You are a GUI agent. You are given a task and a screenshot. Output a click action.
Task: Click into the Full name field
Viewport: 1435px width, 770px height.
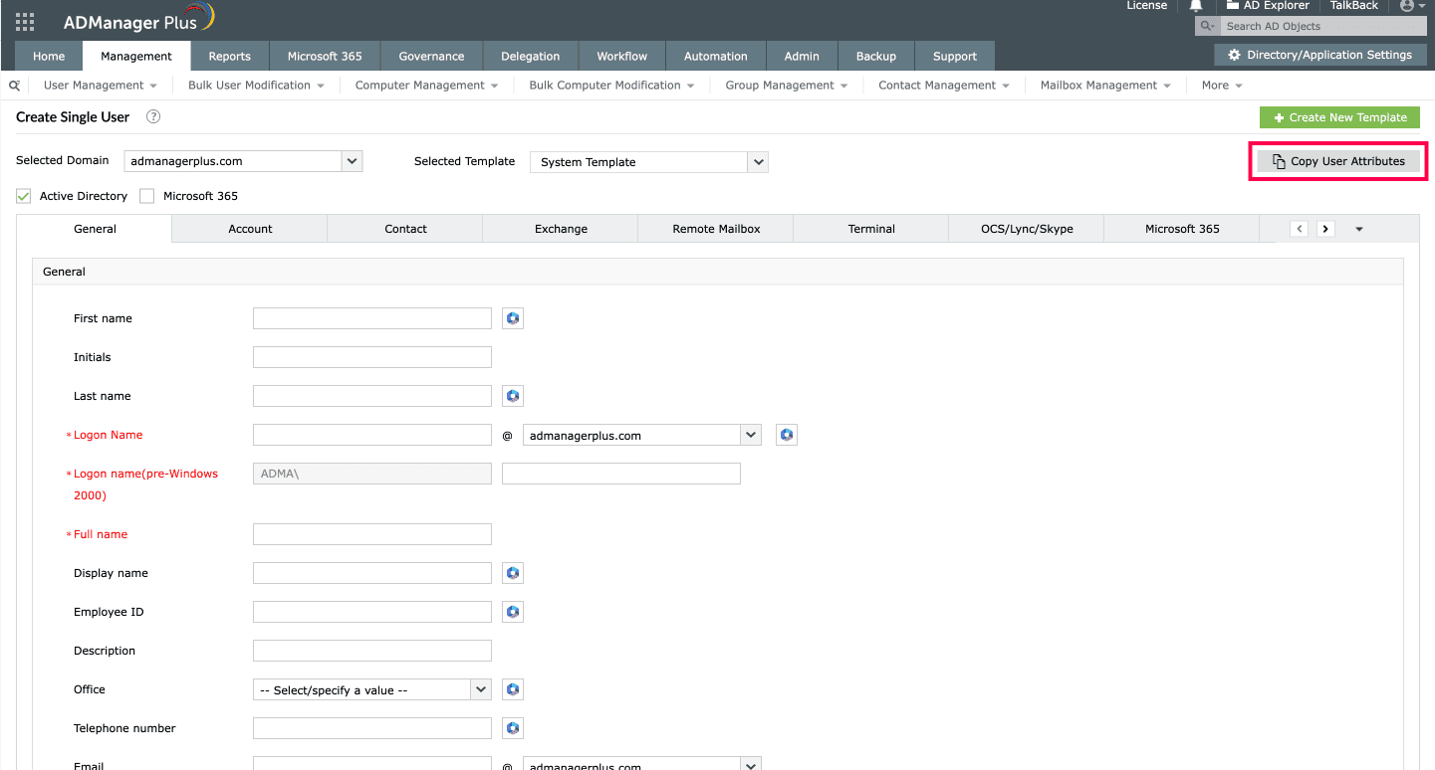pyautogui.click(x=372, y=534)
